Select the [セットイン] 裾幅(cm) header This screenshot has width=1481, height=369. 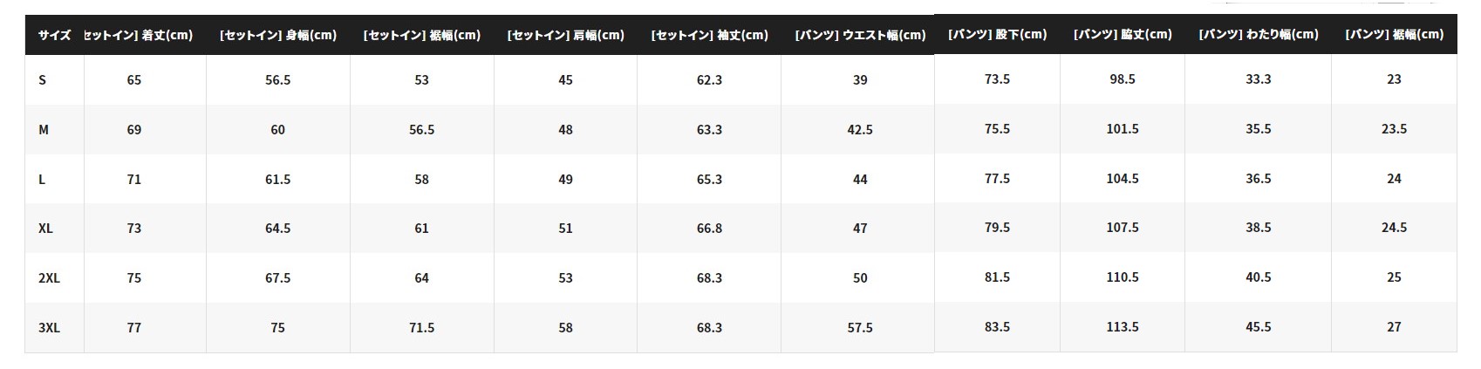pos(422,36)
